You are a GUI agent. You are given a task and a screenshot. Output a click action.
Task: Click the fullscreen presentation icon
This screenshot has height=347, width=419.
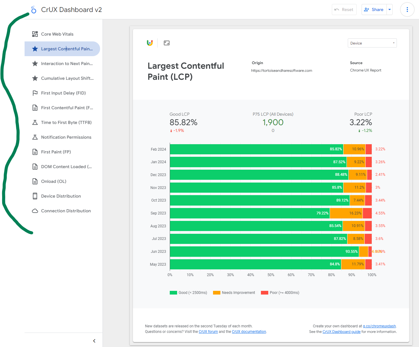167,43
